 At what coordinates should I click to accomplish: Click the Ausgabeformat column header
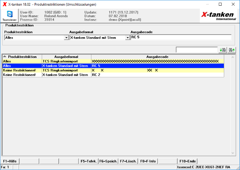(67, 57)
